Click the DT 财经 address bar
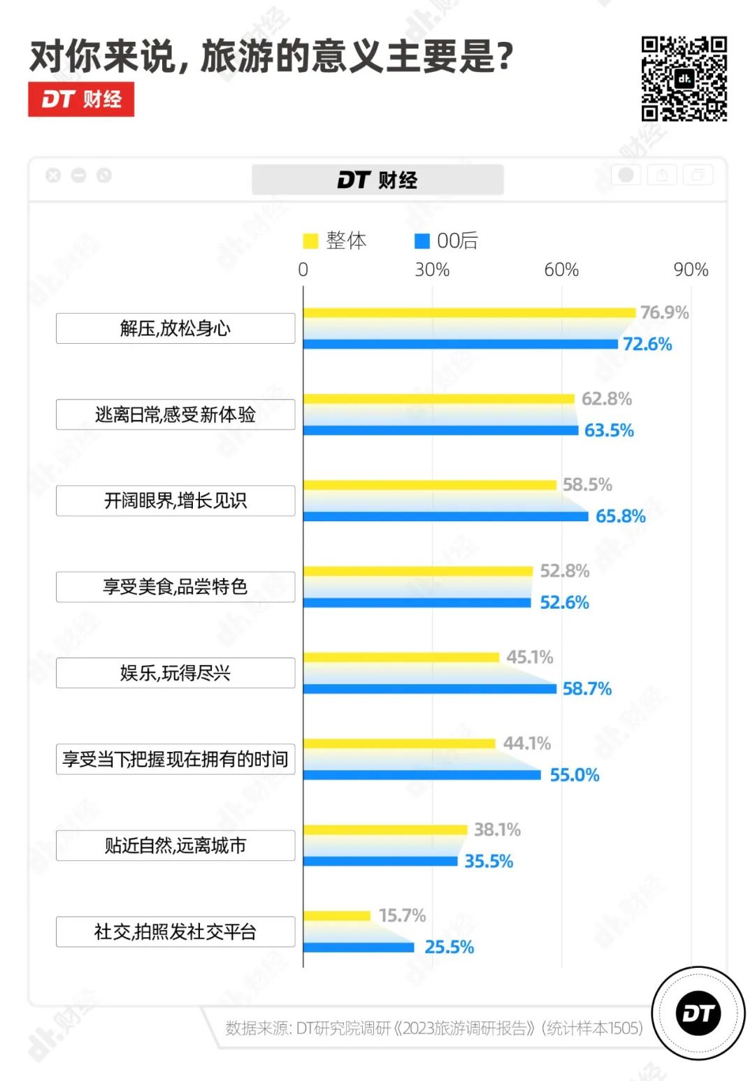The height and width of the screenshot is (1081, 755). pos(377,180)
